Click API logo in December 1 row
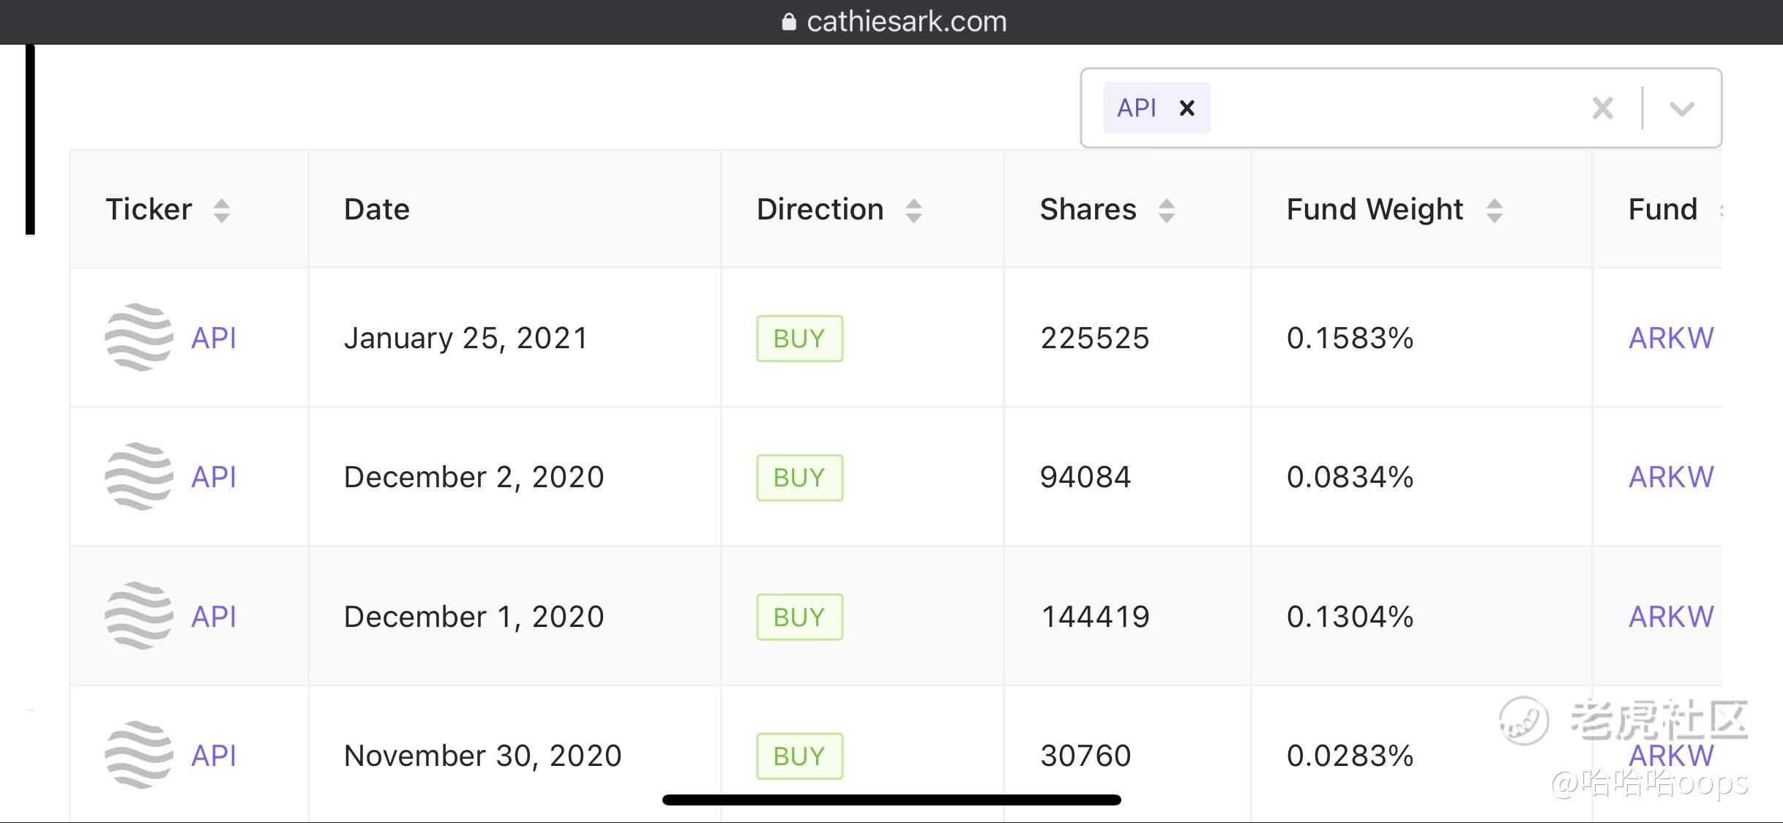The height and width of the screenshot is (823, 1783). pos(139,616)
